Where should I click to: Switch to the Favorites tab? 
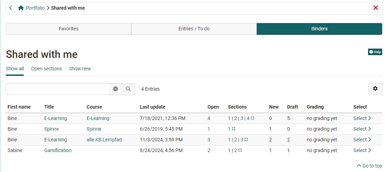69,29
